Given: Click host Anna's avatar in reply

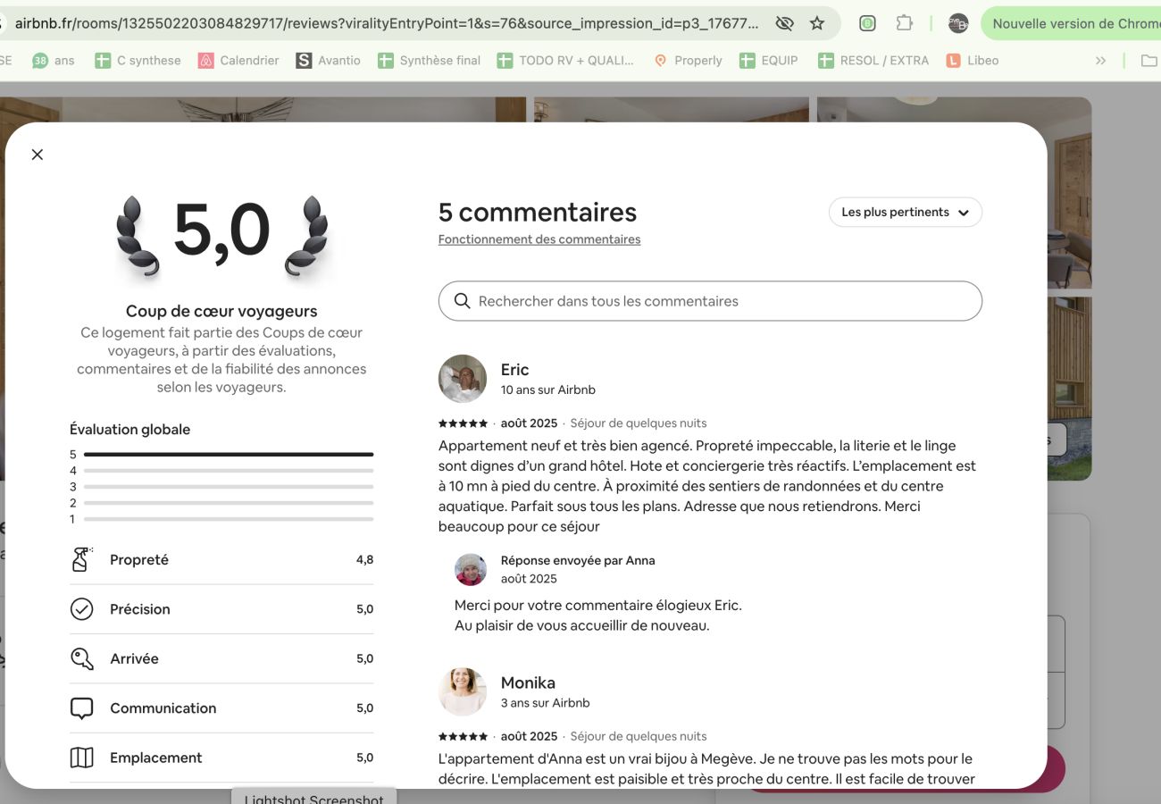Looking at the screenshot, I should [x=470, y=569].
